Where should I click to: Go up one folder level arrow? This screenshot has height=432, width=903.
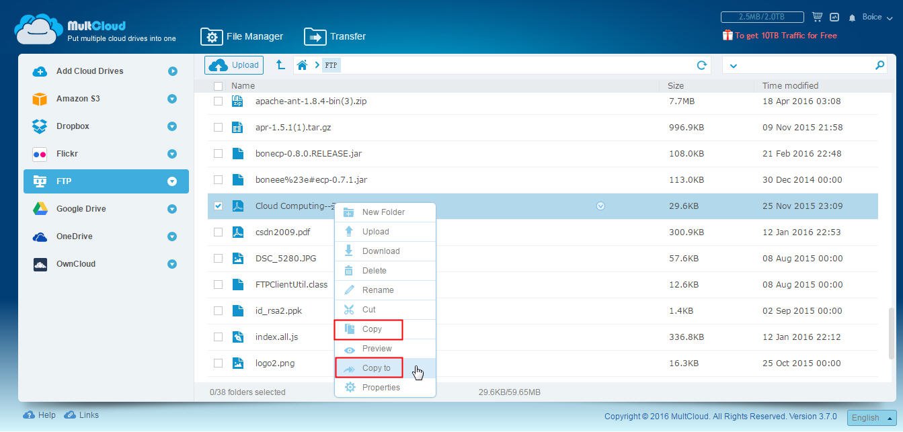280,65
